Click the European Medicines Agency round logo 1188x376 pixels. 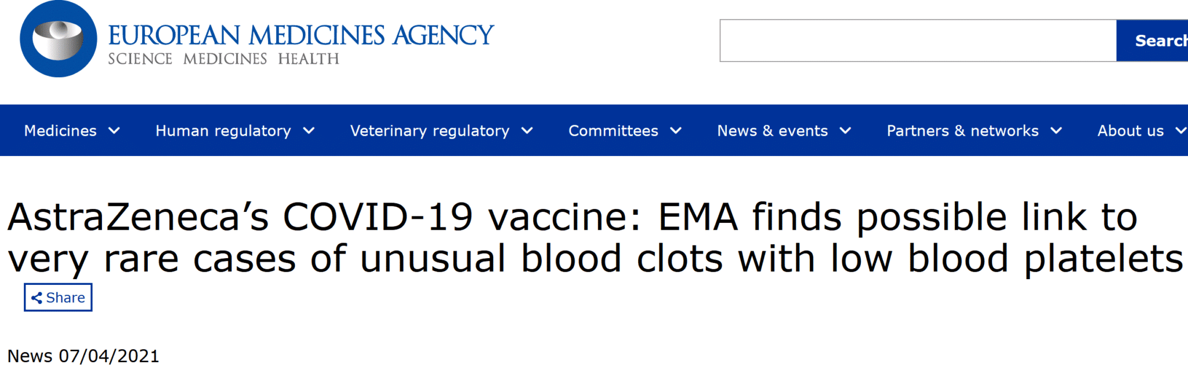pos(58,39)
